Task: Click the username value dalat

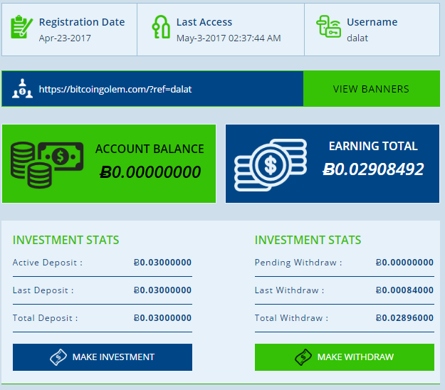Action: point(357,38)
